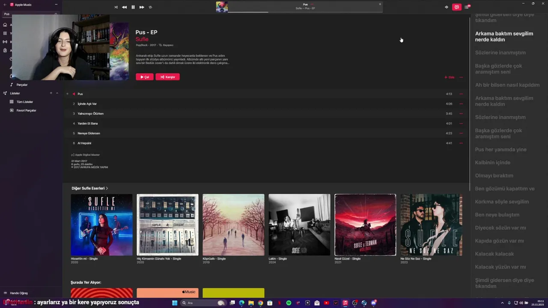
Task: Open the volume control speaker icon
Action: [447, 7]
